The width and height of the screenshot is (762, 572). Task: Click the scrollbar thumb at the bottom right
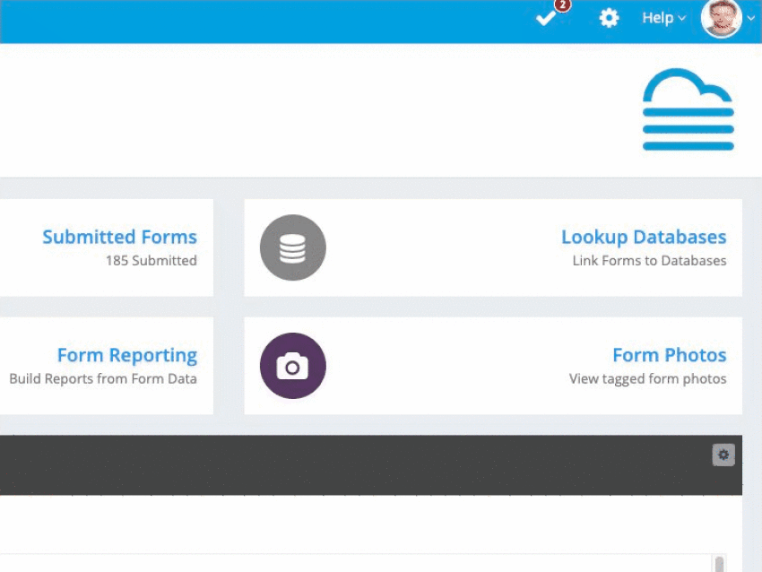[x=719, y=564]
